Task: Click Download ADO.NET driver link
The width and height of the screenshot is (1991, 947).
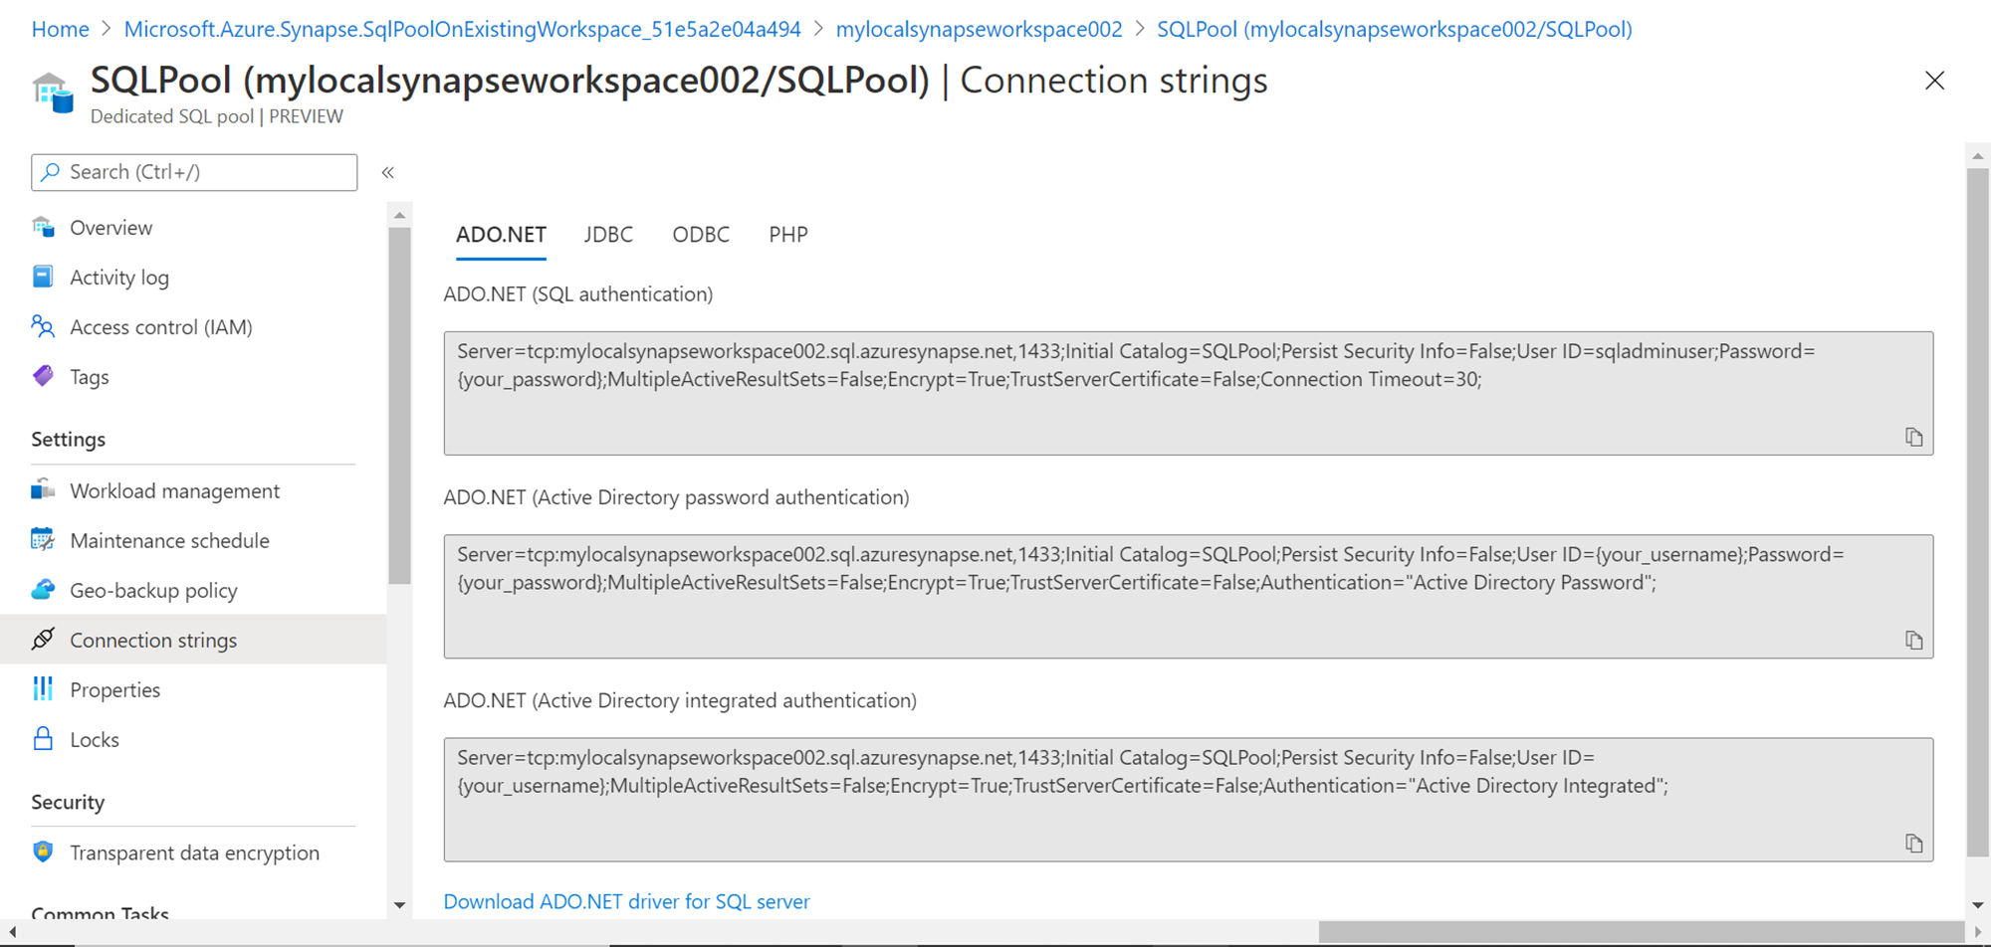Action: coord(626,901)
